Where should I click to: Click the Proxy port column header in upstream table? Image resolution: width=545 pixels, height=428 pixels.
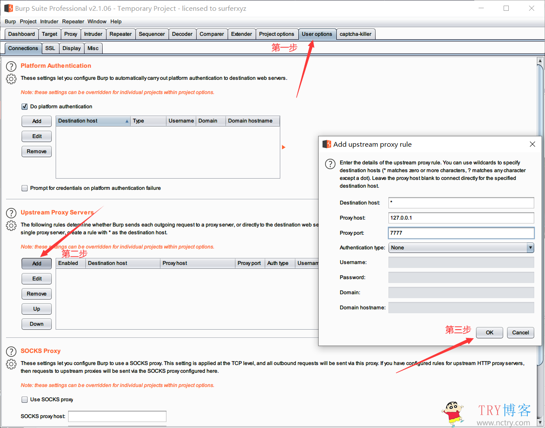coord(250,263)
